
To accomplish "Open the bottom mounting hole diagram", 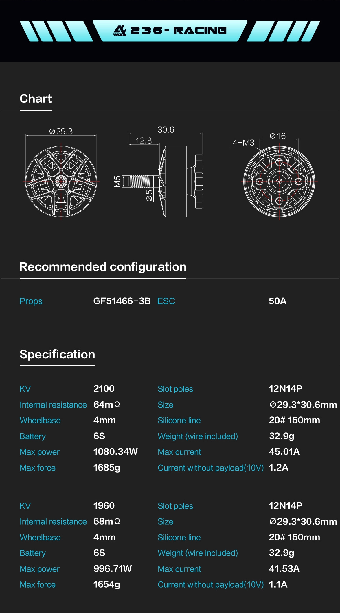I will point(279,182).
